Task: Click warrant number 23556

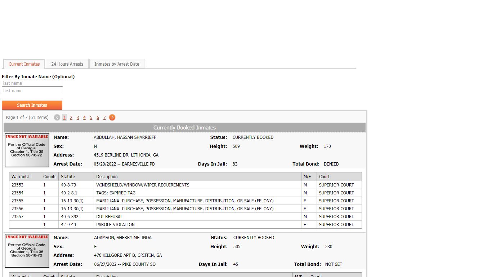Action: 17,209
